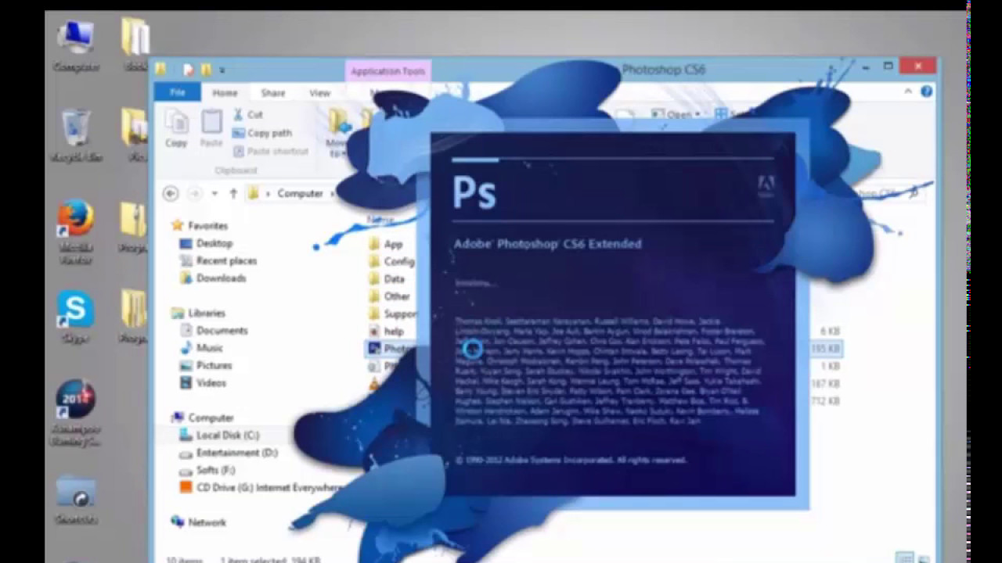Go up one folder level arrow
Image resolution: width=1002 pixels, height=563 pixels.
tap(233, 193)
